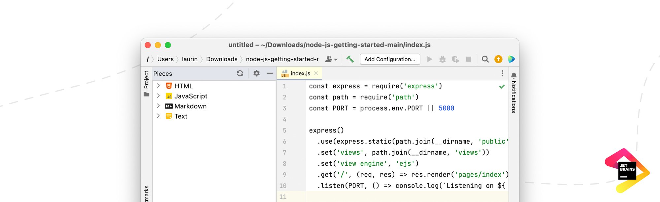Toggle the Project tool window

[147, 80]
